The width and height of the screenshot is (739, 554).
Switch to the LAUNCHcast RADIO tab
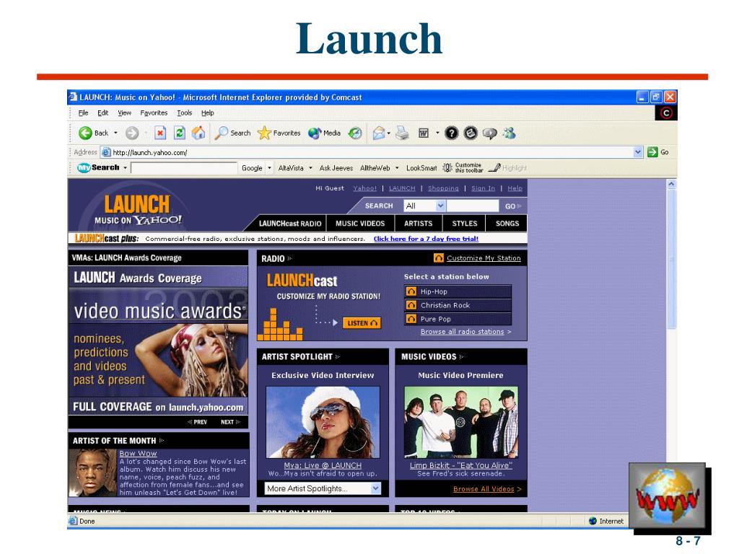pyautogui.click(x=290, y=224)
